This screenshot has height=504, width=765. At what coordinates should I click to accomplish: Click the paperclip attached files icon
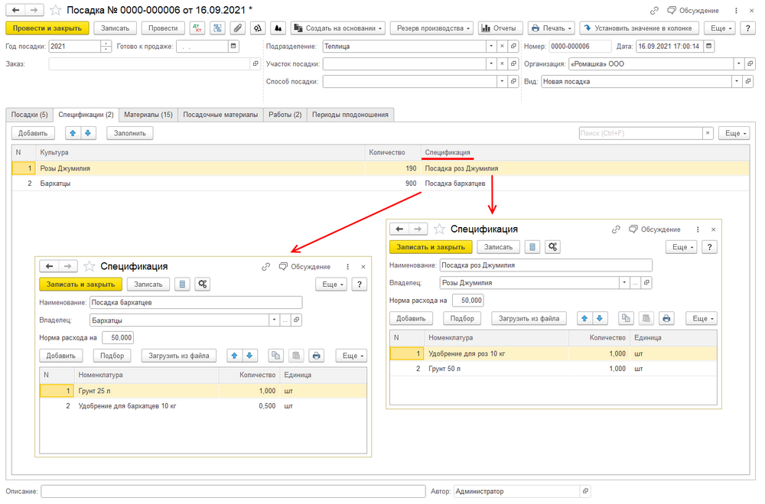pyautogui.click(x=238, y=28)
